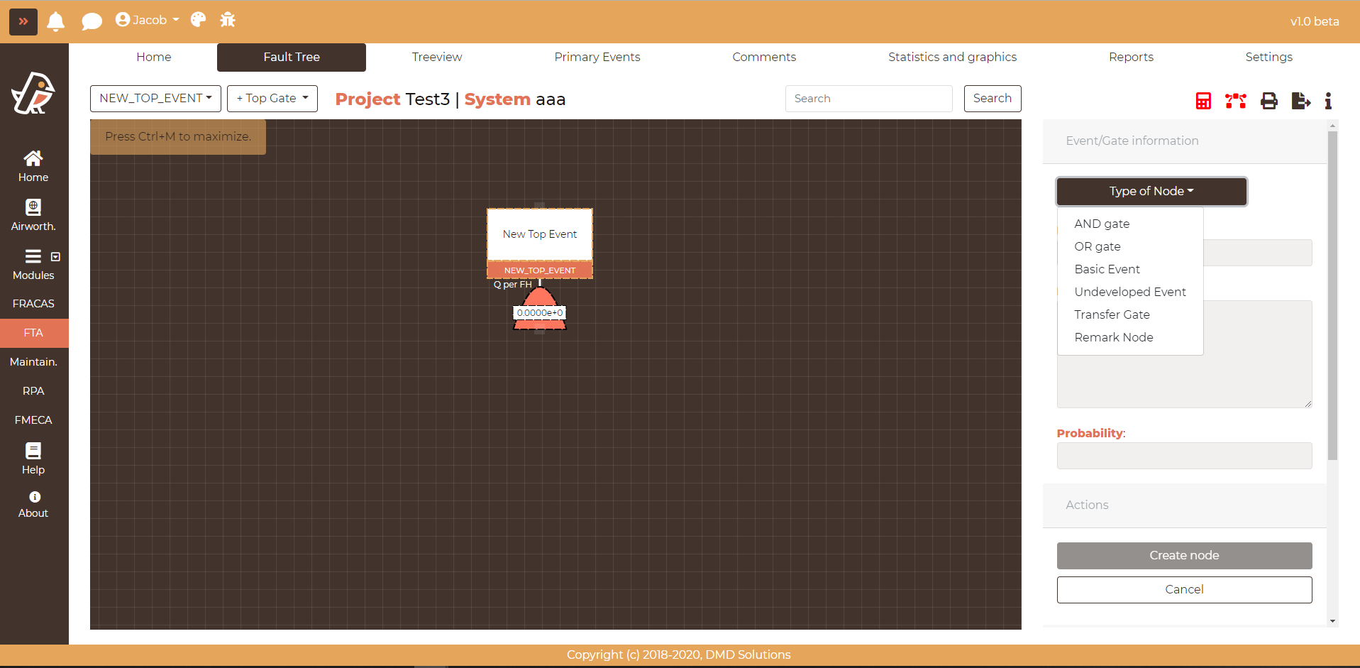Print the fault tree using printer icon
This screenshot has height=668, width=1360.
[x=1268, y=101]
